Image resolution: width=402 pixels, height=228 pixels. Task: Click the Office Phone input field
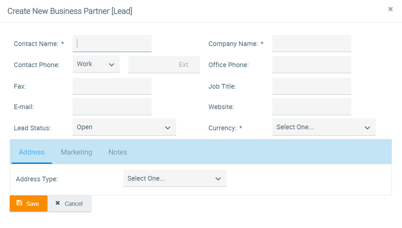tap(312, 64)
